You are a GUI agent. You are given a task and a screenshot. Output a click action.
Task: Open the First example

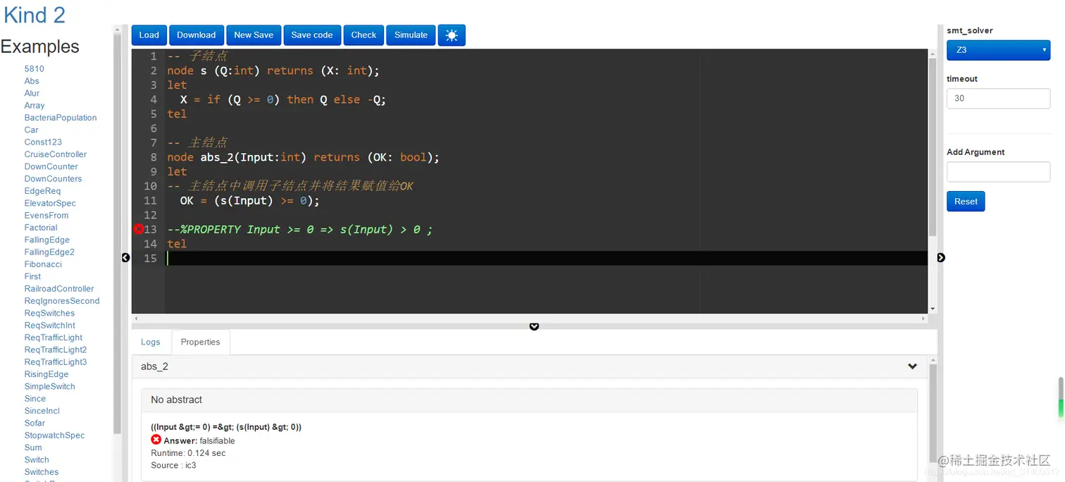point(32,276)
